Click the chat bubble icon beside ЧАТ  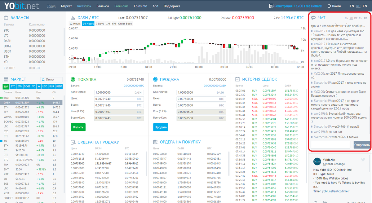click(x=314, y=18)
